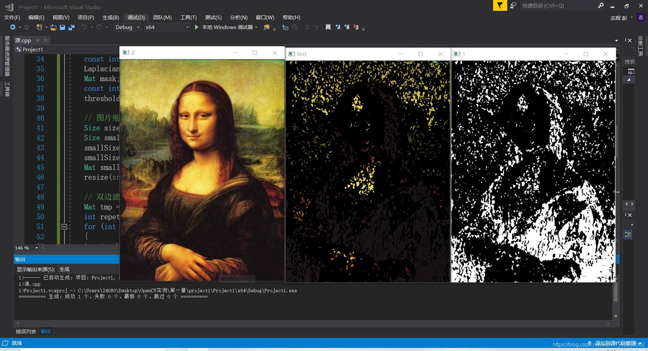The width and height of the screenshot is (648, 351).
Task: Click the Clear All Bookmarks icon
Action: click(356, 27)
